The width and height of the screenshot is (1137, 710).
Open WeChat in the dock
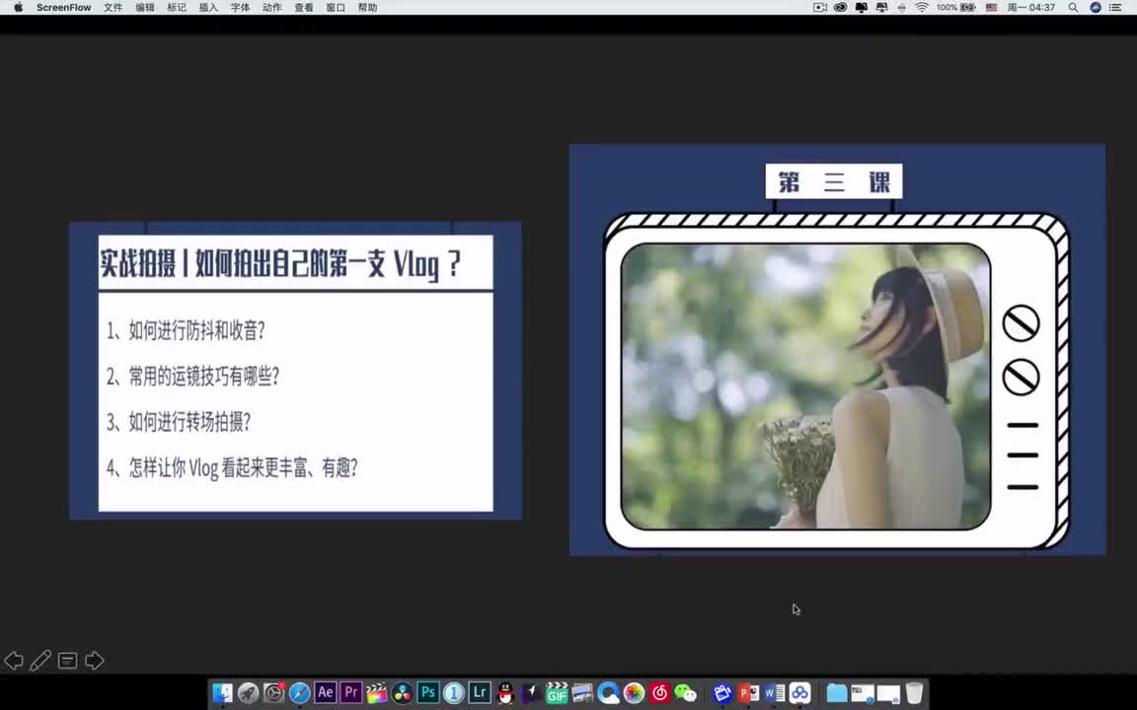(685, 693)
